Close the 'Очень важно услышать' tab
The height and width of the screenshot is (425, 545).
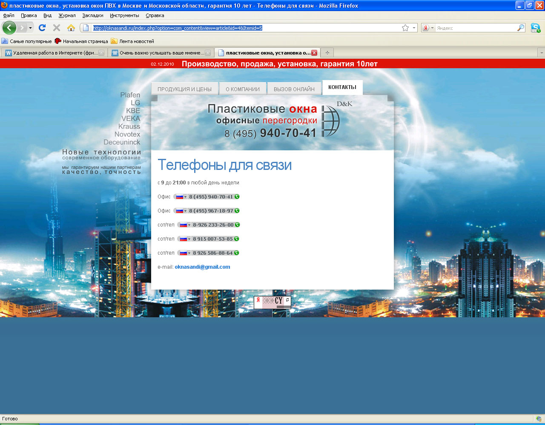[208, 53]
